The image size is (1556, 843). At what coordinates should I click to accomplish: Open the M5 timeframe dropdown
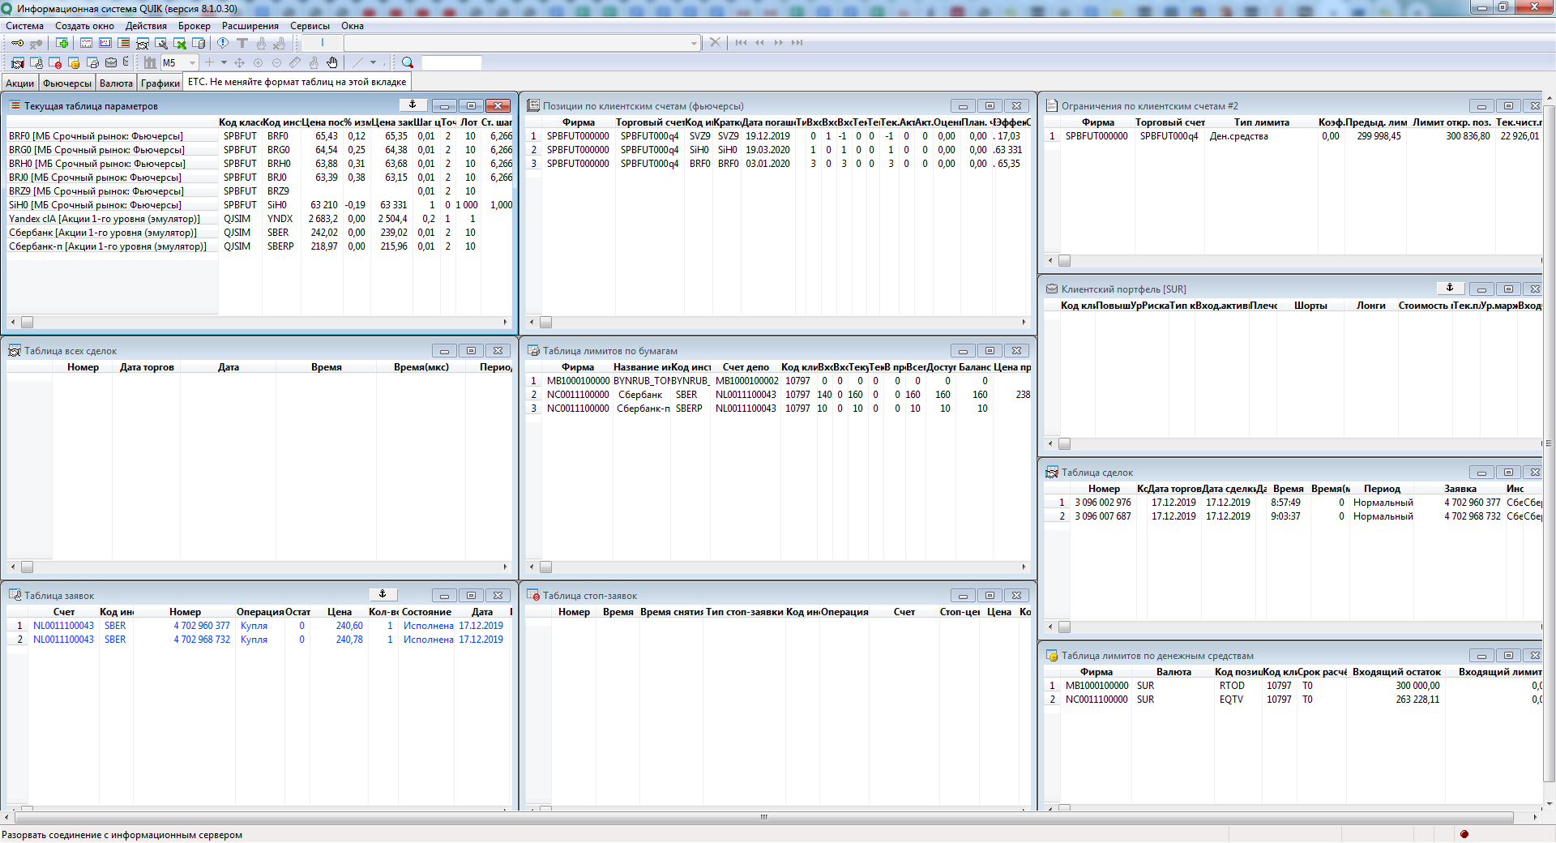192,63
